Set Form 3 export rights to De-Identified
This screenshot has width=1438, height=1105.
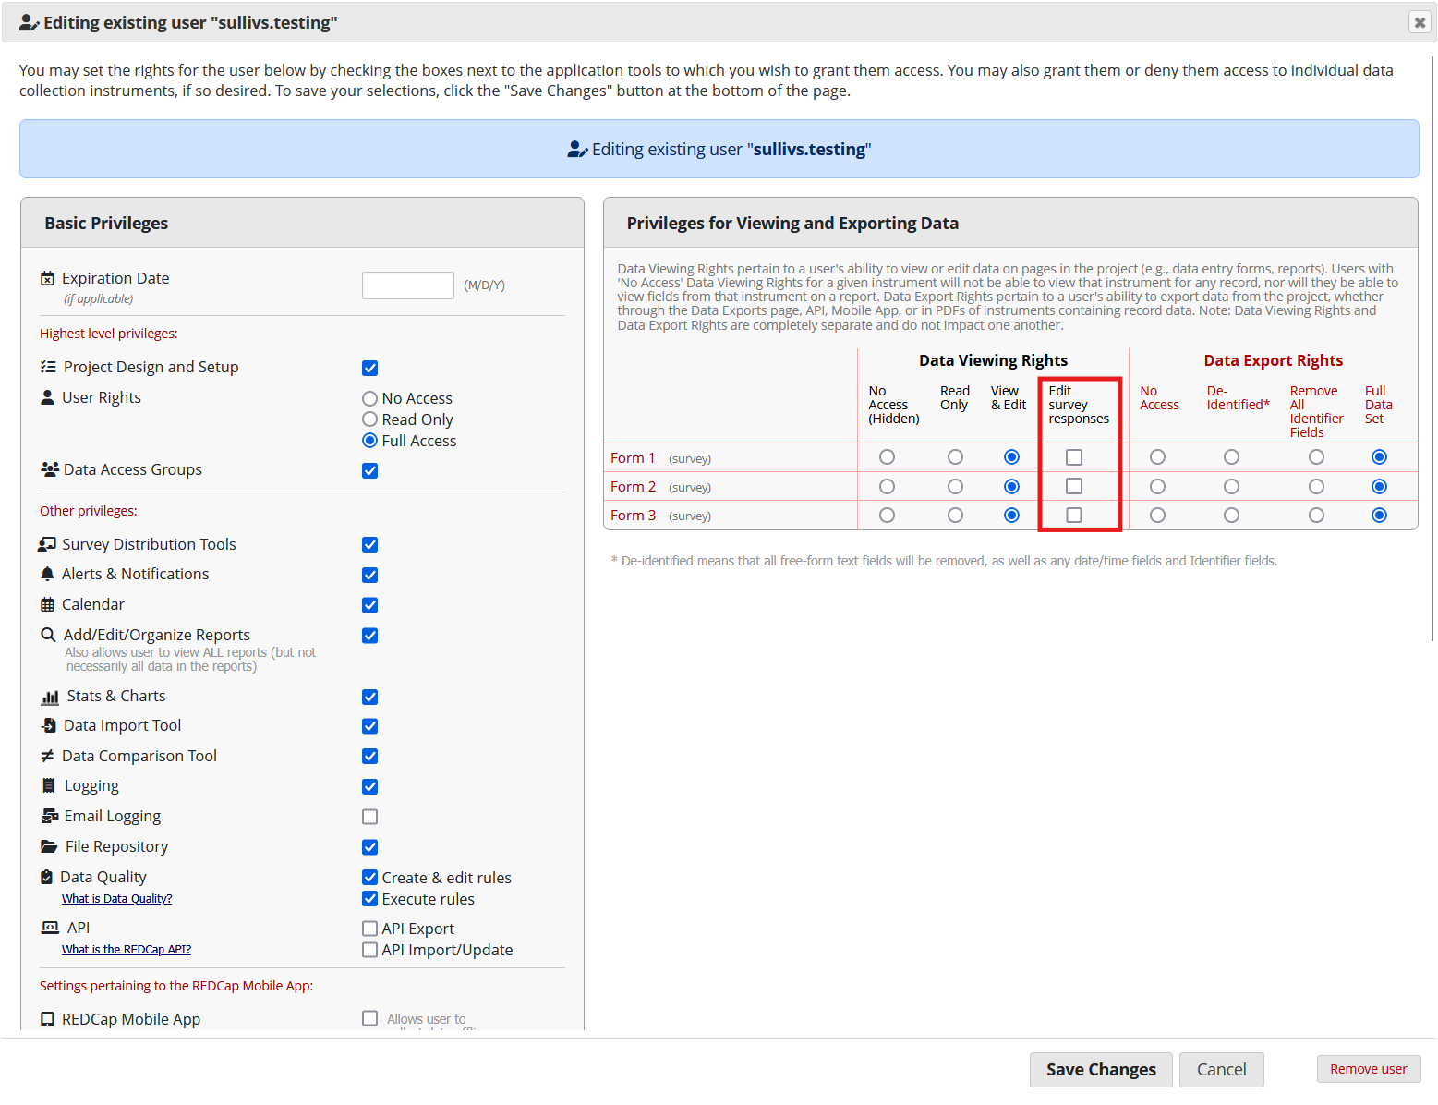coord(1231,516)
